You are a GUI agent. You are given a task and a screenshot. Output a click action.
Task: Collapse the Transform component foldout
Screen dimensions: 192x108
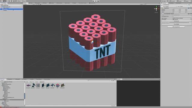click(x=161, y=8)
